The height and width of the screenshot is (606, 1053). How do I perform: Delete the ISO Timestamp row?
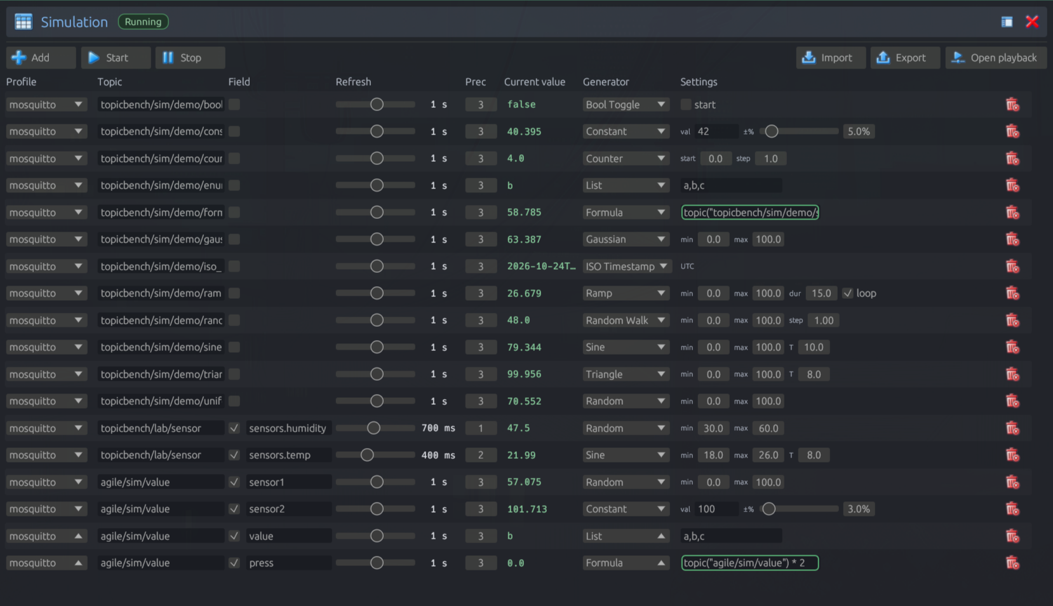pyautogui.click(x=1012, y=267)
